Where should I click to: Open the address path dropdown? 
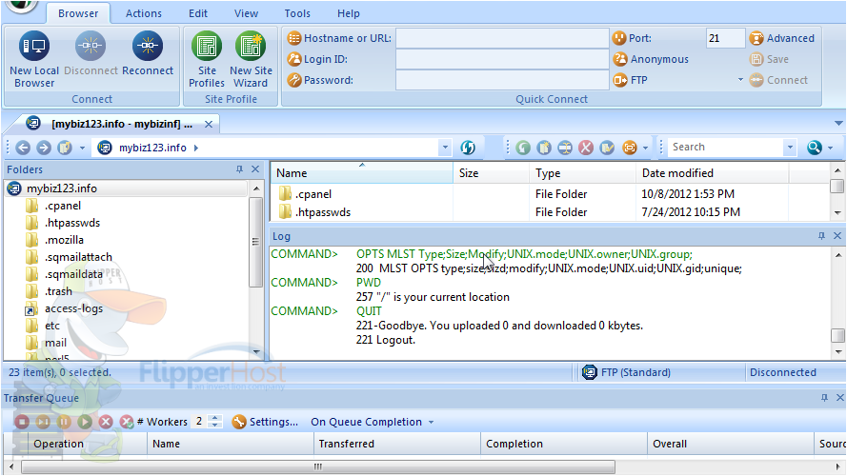pyautogui.click(x=445, y=148)
